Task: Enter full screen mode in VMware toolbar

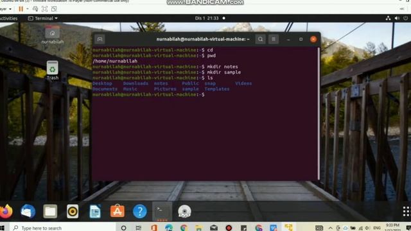Action: (44, 9)
